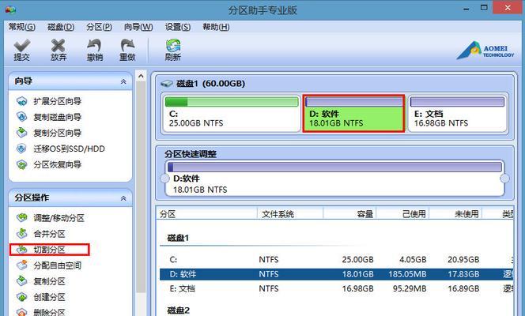Click the 95.29MB used value

pos(410,288)
